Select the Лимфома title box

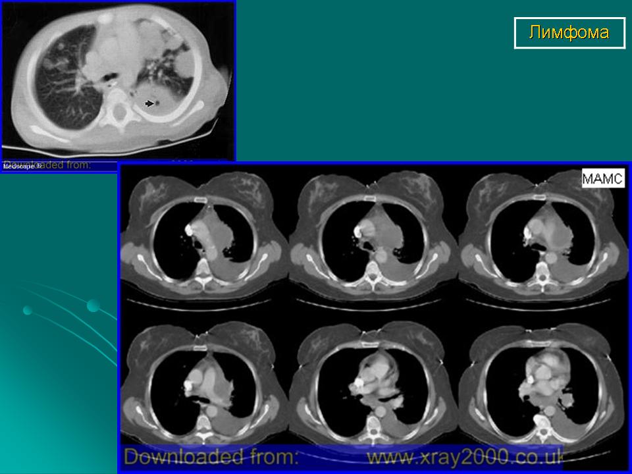click(x=569, y=33)
